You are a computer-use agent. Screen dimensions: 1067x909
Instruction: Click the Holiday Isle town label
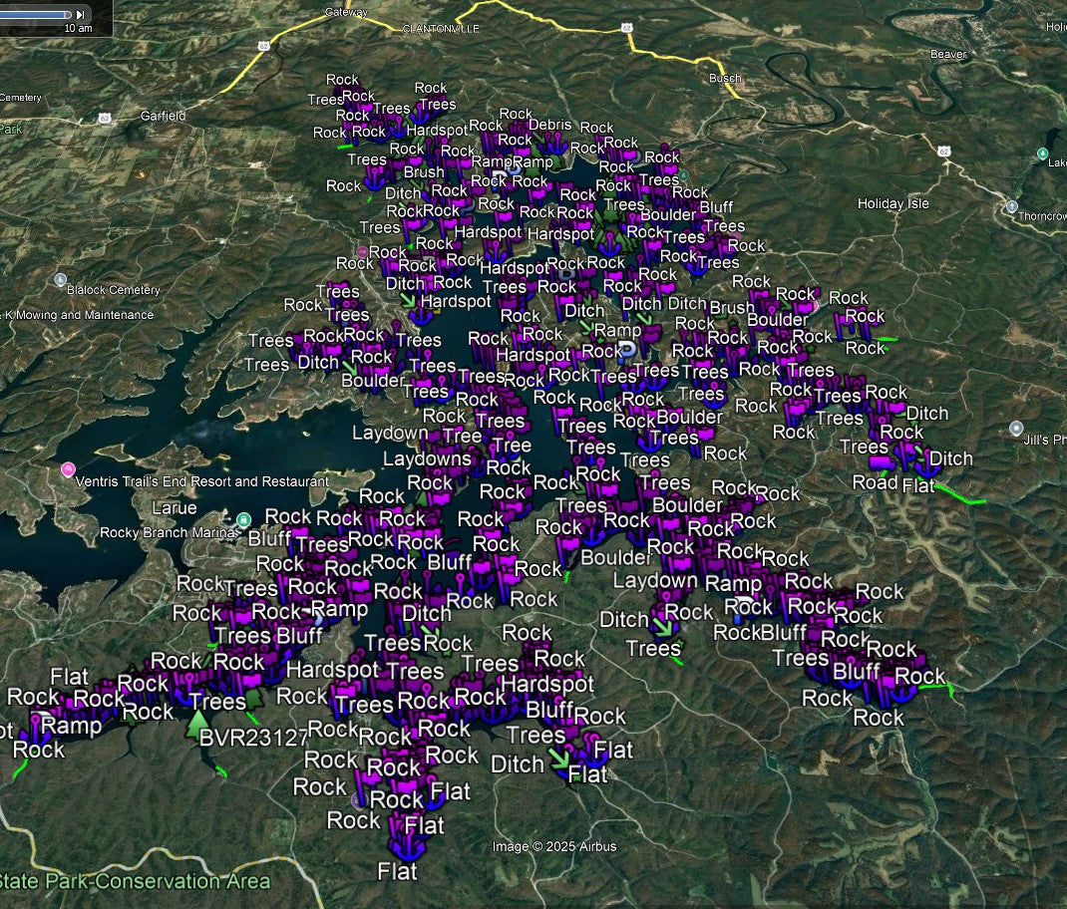point(892,203)
